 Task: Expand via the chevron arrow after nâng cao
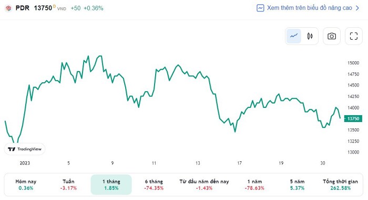pyautogui.click(x=357, y=8)
